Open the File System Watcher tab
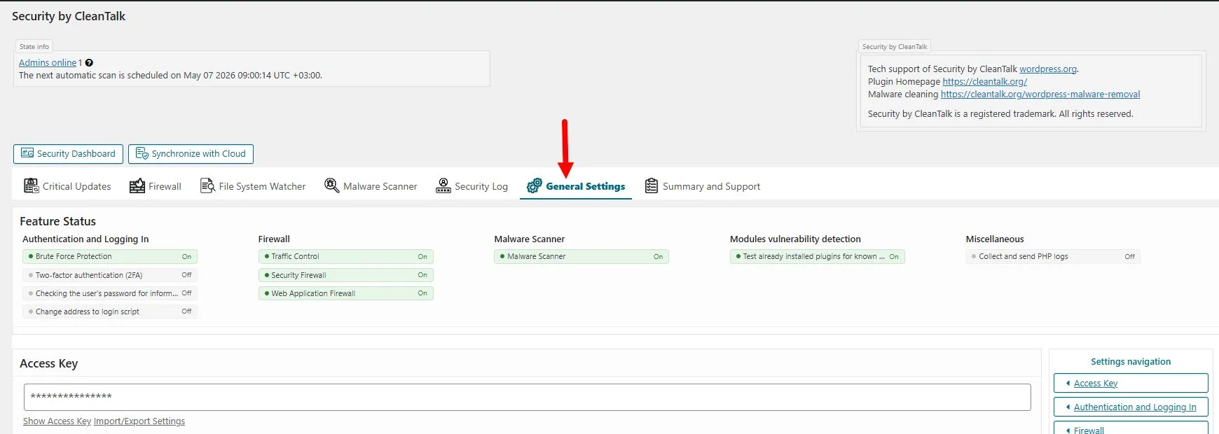 253,185
